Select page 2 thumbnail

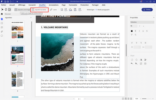(18, 55)
